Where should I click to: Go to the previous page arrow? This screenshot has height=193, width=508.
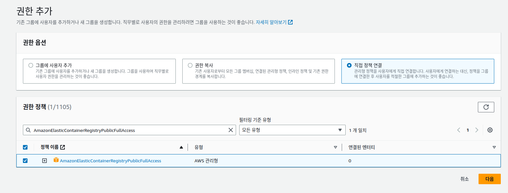click(x=459, y=130)
